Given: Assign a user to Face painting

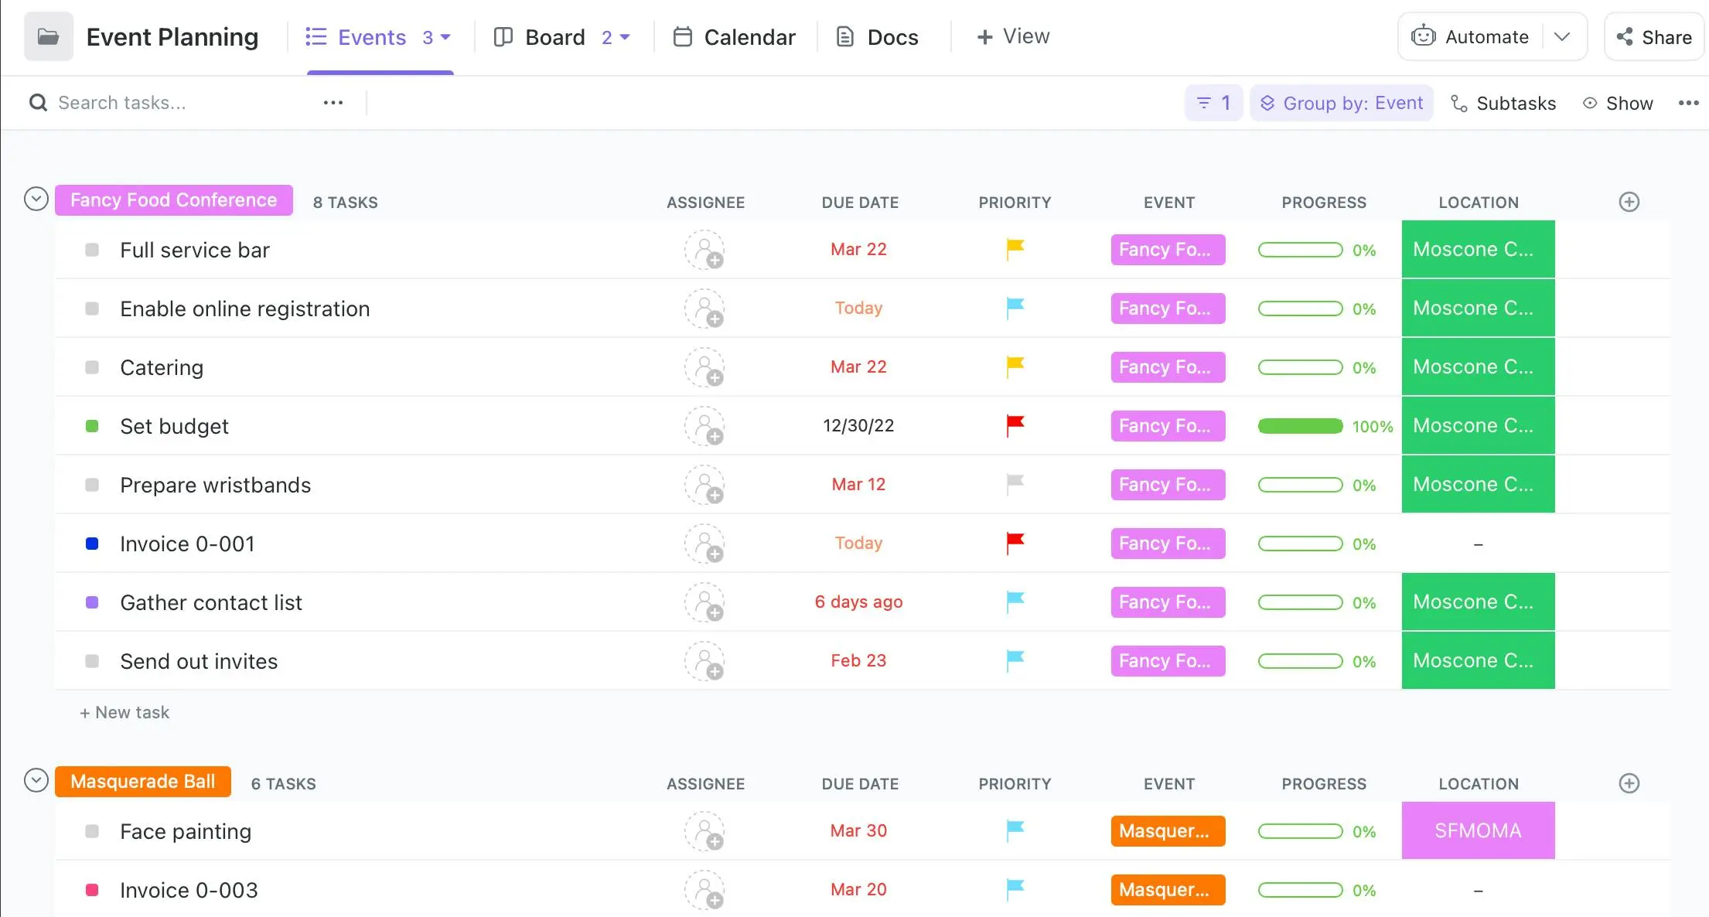Looking at the screenshot, I should pyautogui.click(x=704, y=831).
